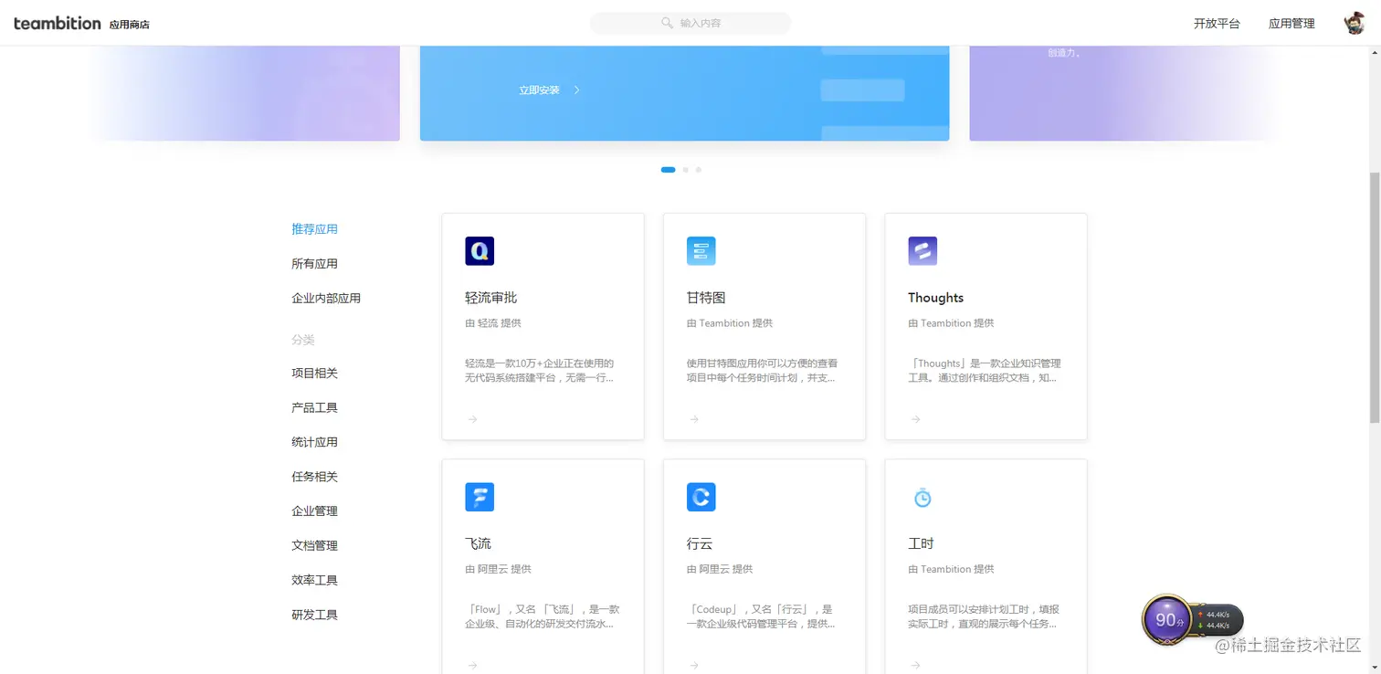1381x674 pixels.
Task: Click the search magnifier icon
Action: (x=668, y=23)
